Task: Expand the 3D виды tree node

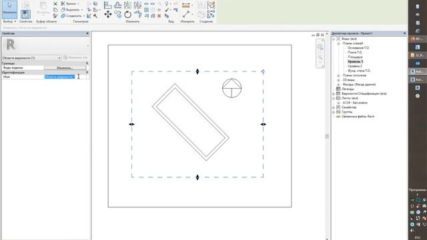Action: (x=338, y=80)
